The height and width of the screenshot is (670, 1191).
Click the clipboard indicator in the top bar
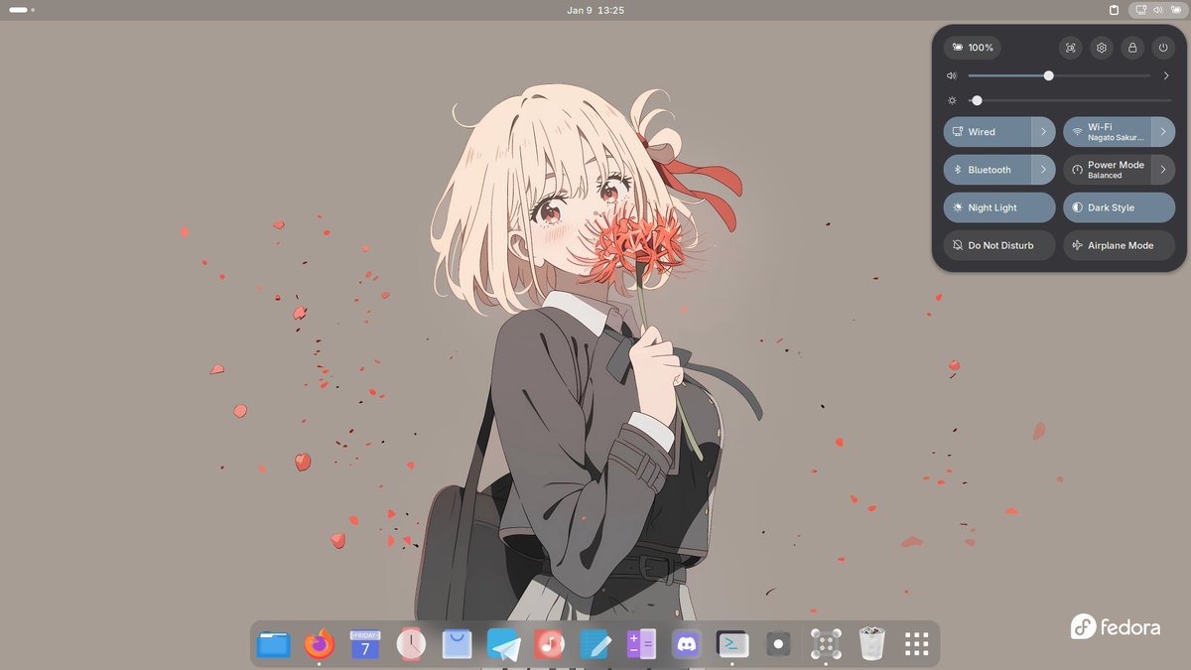tap(1114, 10)
